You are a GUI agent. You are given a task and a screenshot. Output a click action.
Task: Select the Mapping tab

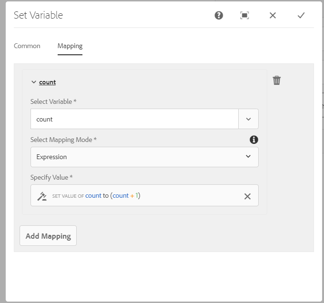point(70,46)
